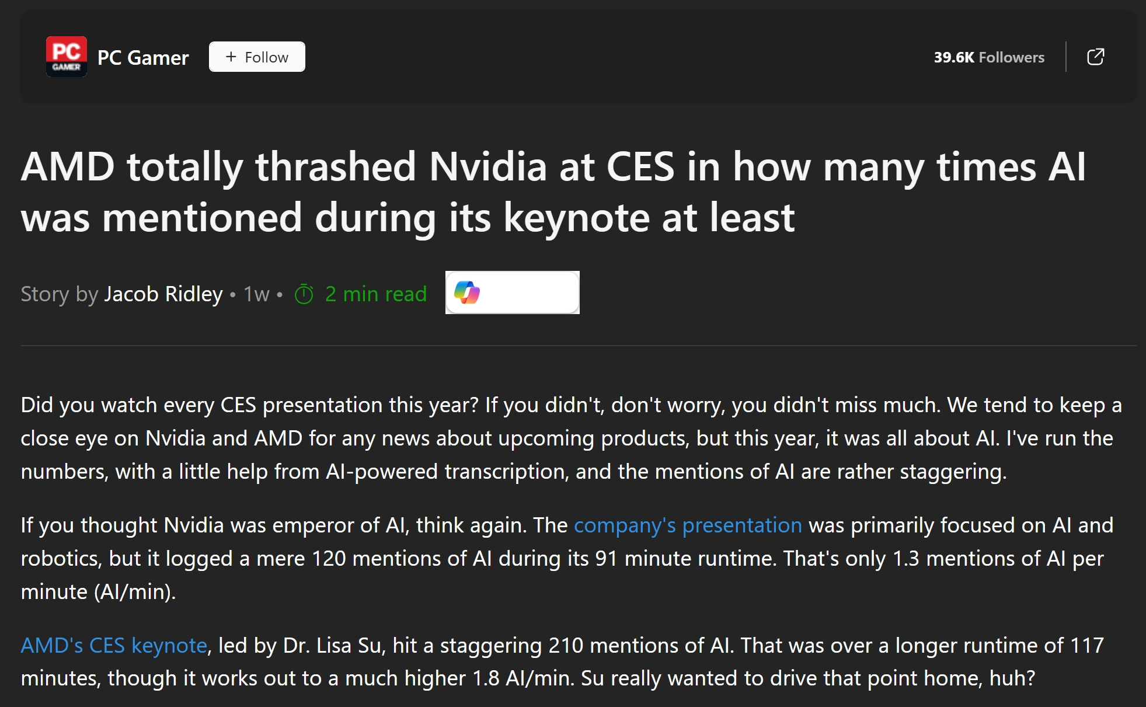Open the "AMD's CES keynote" link
This screenshot has height=707, width=1146.
[x=114, y=645]
